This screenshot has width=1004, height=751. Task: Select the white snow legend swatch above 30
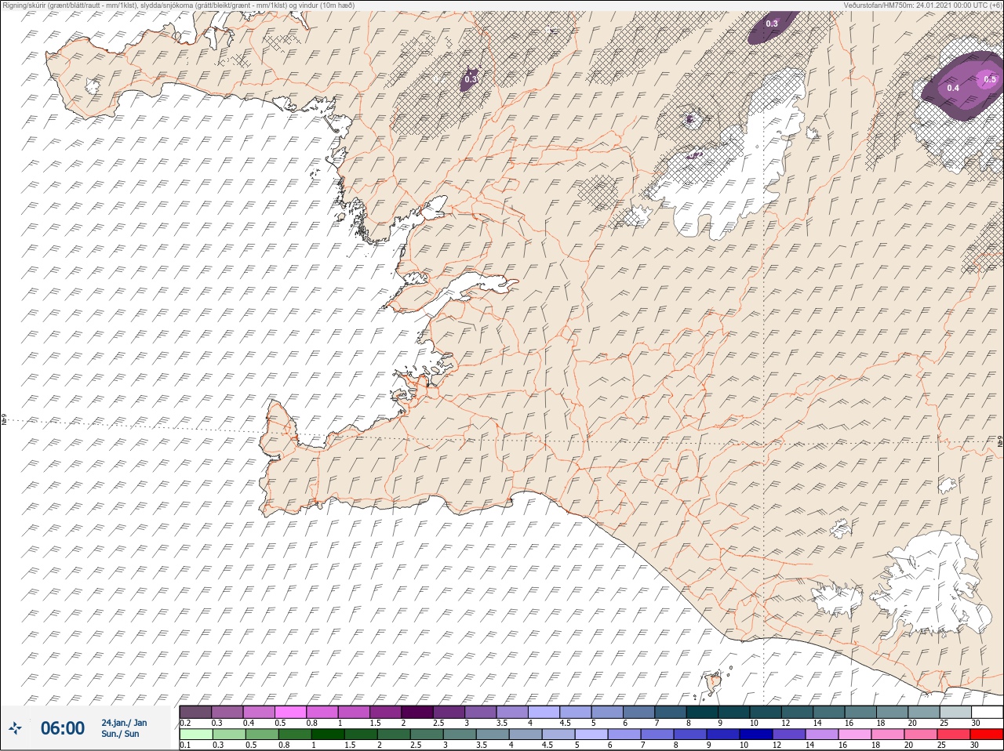[988, 712]
